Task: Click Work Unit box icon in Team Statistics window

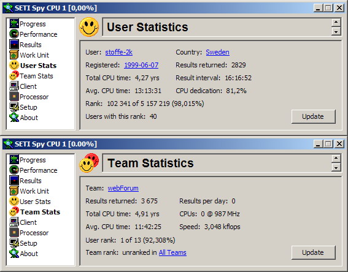Action: click(14, 191)
